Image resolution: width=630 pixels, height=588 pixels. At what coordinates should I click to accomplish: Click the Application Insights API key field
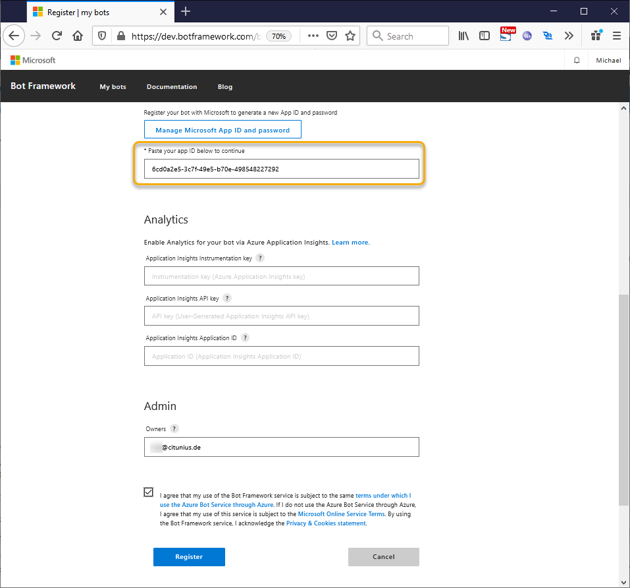(281, 316)
